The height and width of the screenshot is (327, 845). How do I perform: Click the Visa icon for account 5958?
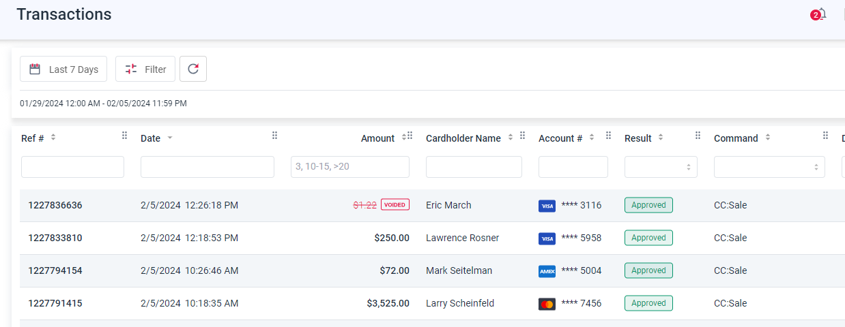pos(547,238)
